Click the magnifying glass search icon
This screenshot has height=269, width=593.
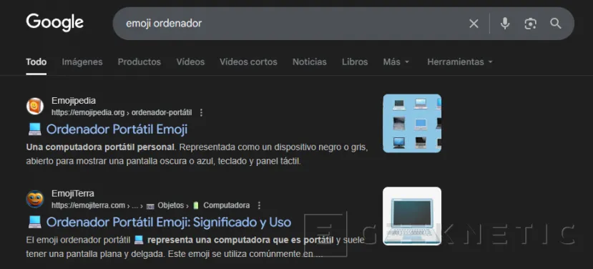pyautogui.click(x=556, y=24)
